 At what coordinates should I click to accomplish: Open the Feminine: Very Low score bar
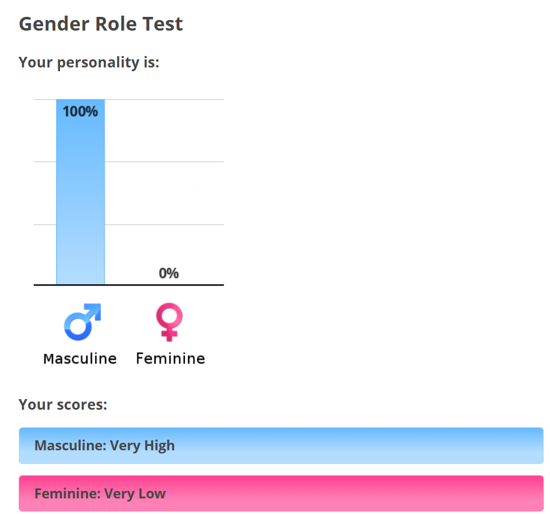281,493
